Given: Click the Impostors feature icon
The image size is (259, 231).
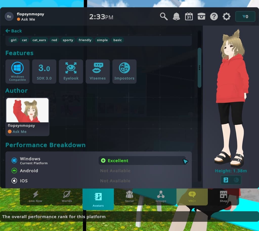Looking at the screenshot, I should point(124,71).
